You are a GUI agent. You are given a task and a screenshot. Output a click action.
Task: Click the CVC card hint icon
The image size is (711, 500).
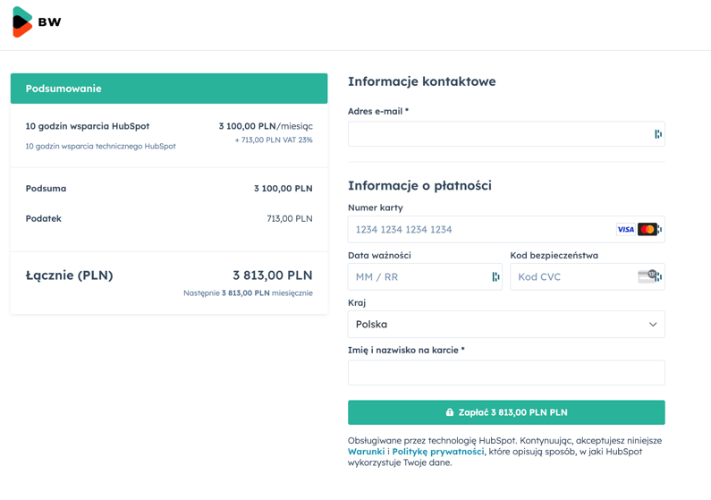click(x=648, y=276)
